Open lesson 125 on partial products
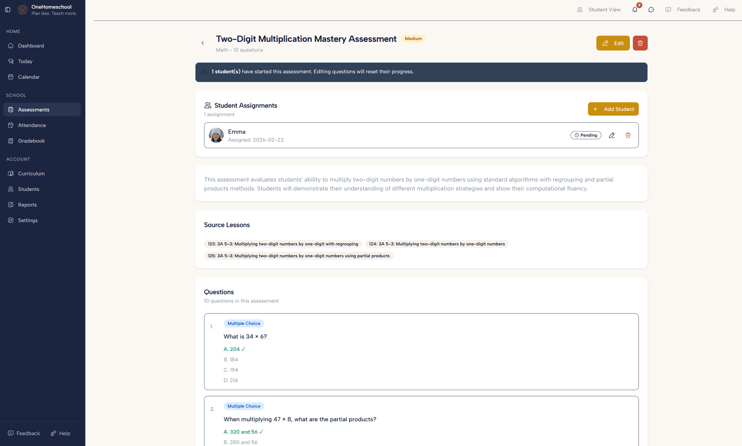Image resolution: width=742 pixels, height=446 pixels. [x=298, y=256]
